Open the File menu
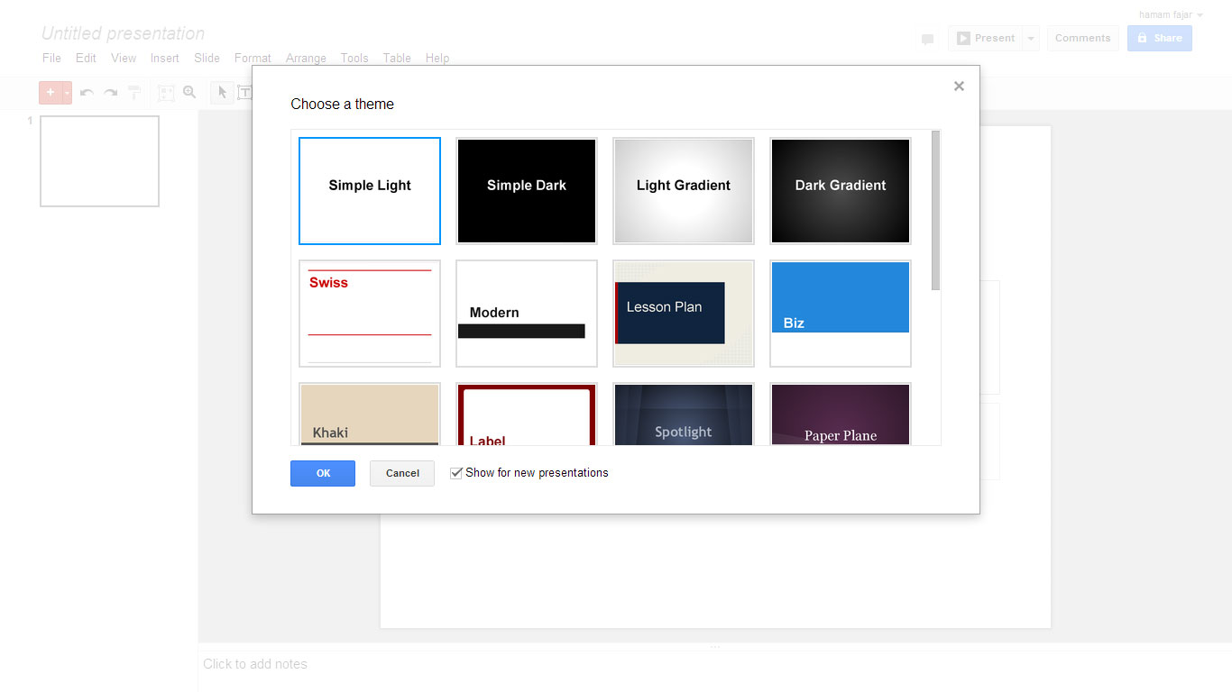This screenshot has height=692, width=1232. click(x=52, y=58)
